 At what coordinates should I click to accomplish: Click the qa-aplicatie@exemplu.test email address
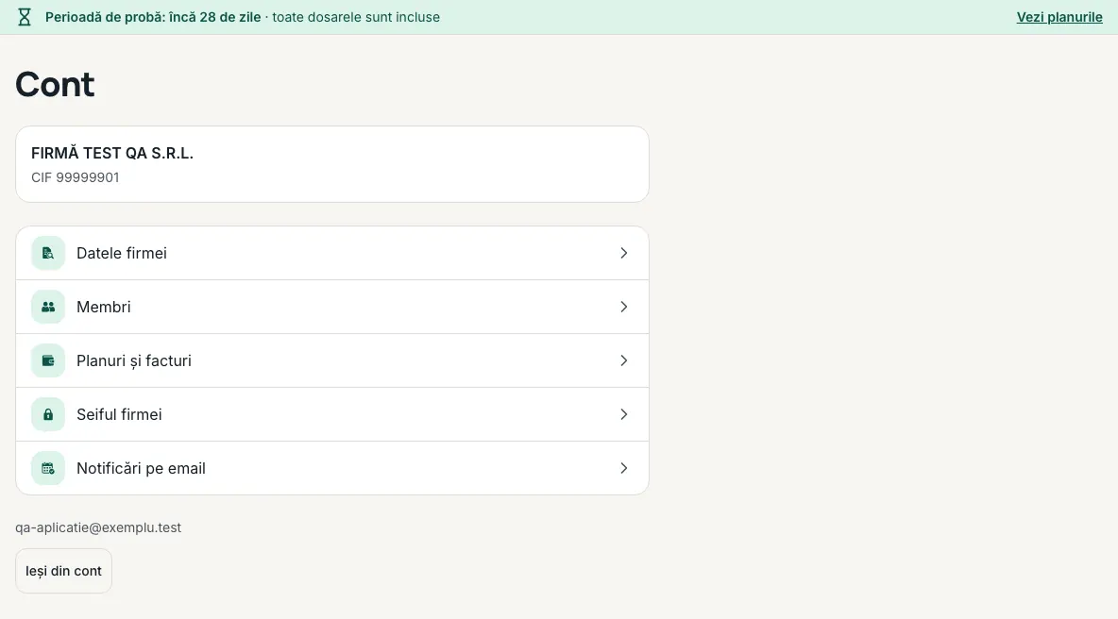pos(98,527)
